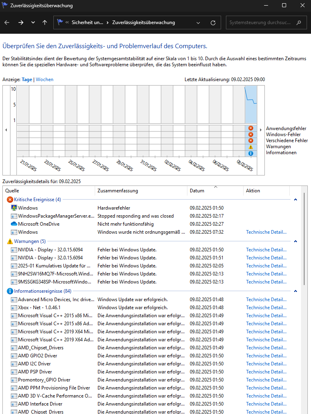This screenshot has height=414, width=311.
Task: Switch display to Wochen
Action: pos(45,80)
